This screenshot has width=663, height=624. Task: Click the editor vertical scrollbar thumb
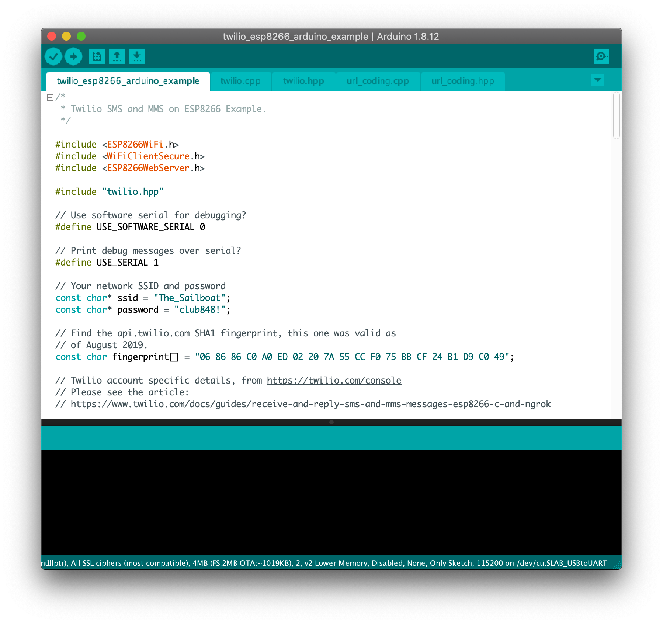(x=617, y=116)
